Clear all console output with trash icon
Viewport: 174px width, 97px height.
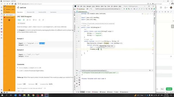(79, 85)
